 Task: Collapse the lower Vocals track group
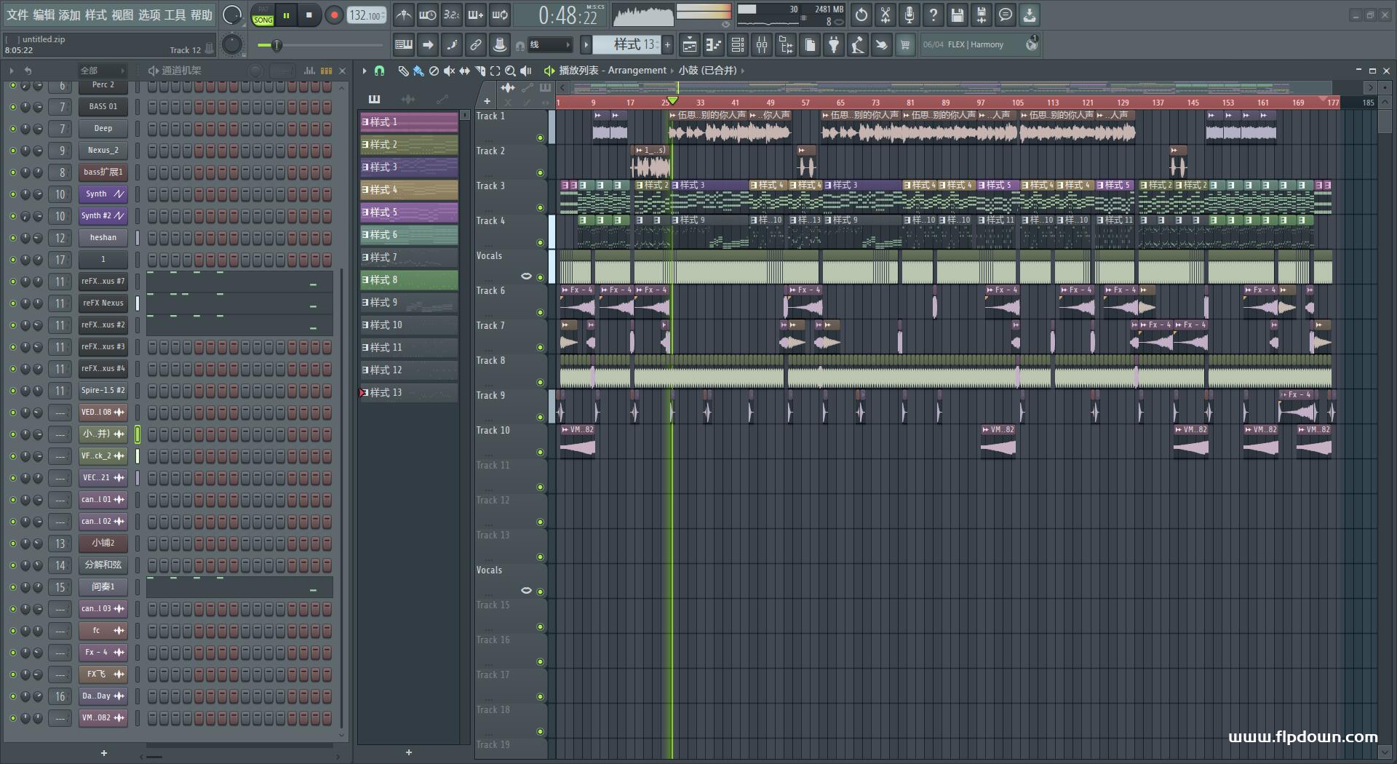[526, 590]
